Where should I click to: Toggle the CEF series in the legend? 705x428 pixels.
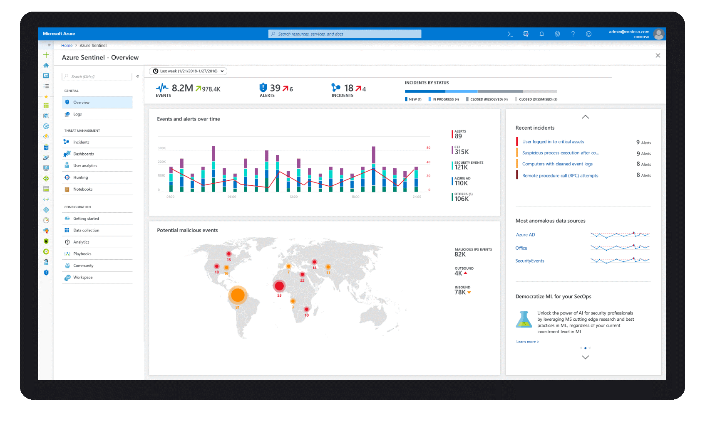tap(460, 149)
